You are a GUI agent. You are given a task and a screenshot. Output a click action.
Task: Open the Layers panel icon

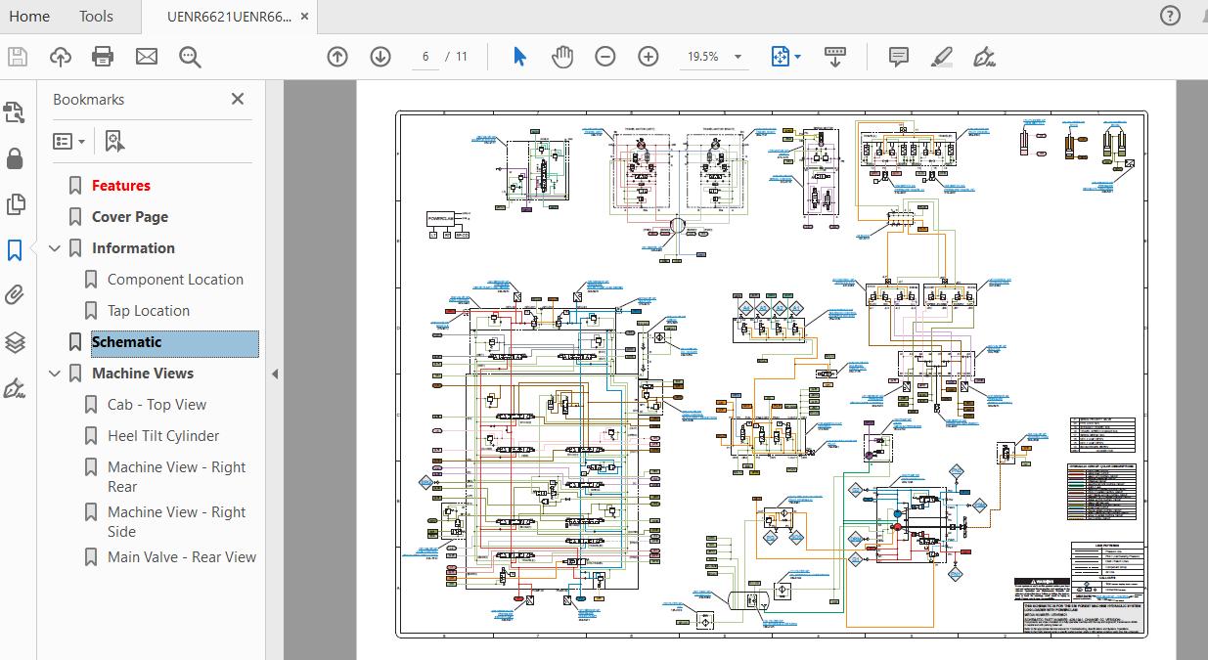(x=15, y=342)
